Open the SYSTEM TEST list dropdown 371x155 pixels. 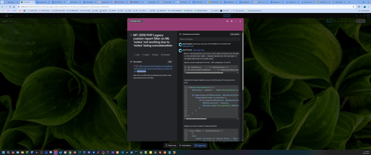(x=136, y=21)
